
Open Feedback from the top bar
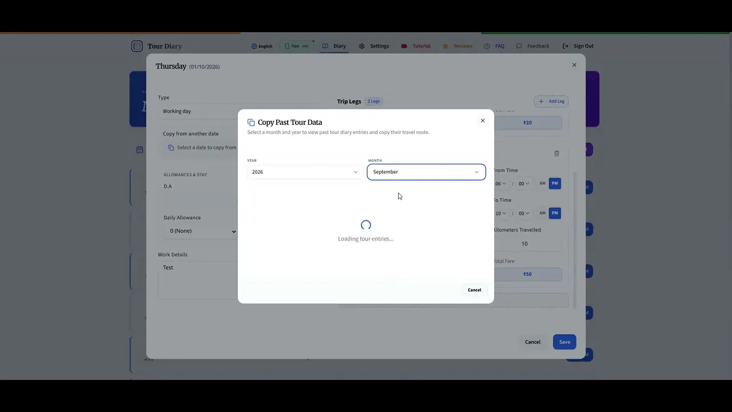532,46
